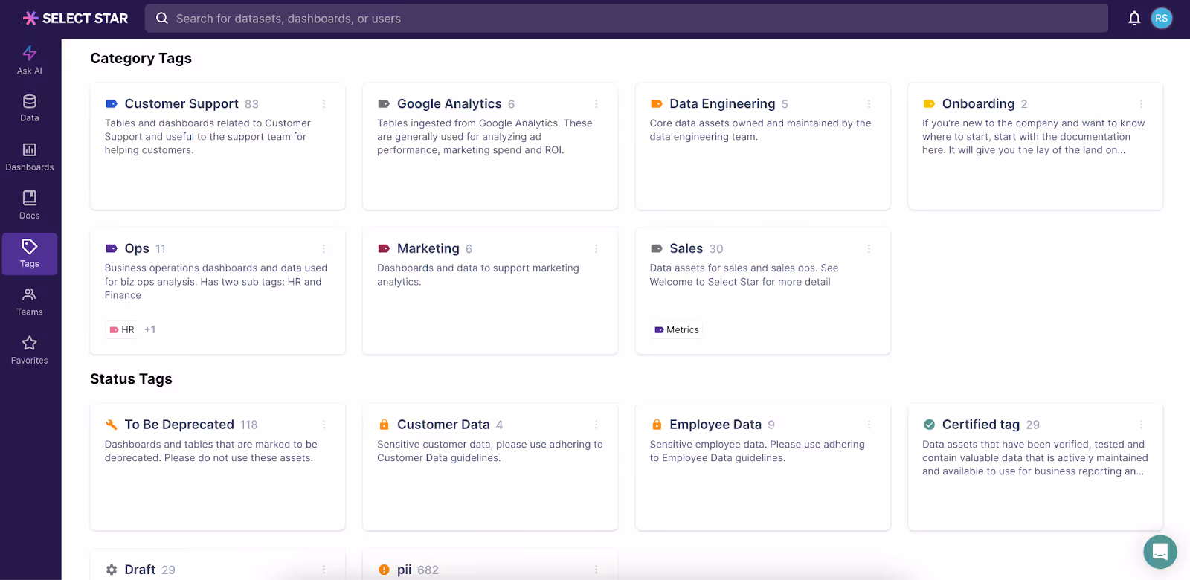Focus the datasets and dashboards search field
The height and width of the screenshot is (580, 1190).
click(626, 19)
